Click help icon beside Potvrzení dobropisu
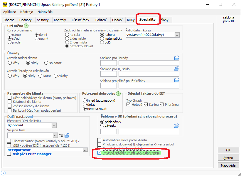Screen dimensions: 241x176 tap(118, 93)
